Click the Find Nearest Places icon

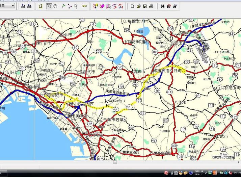coord(169,6)
